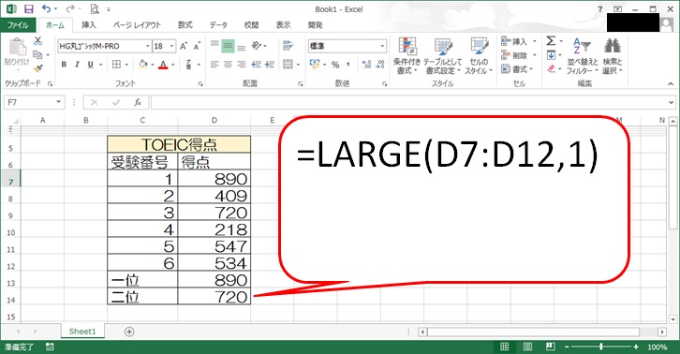Merge and center cells
This screenshot has height=354, width=680.
[x=288, y=65]
